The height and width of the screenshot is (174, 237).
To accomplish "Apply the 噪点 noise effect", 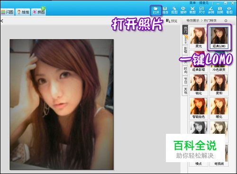I will 199,164.
